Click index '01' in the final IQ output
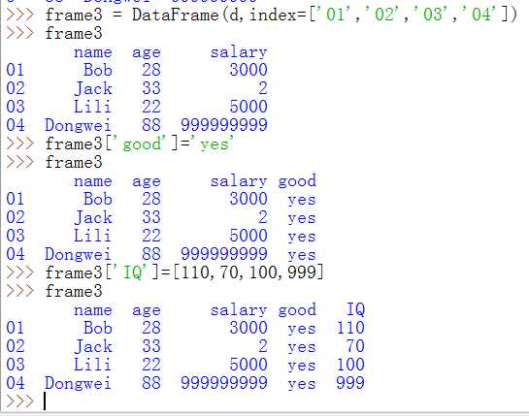This screenshot has height=416, width=529. click(x=16, y=328)
